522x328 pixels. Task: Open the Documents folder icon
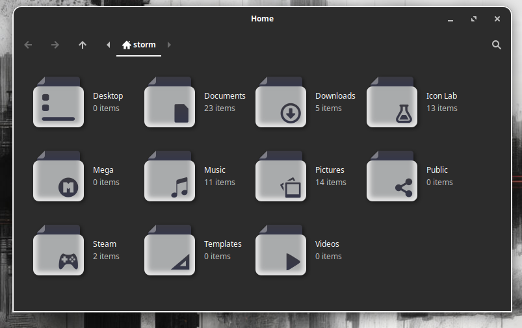click(170, 102)
